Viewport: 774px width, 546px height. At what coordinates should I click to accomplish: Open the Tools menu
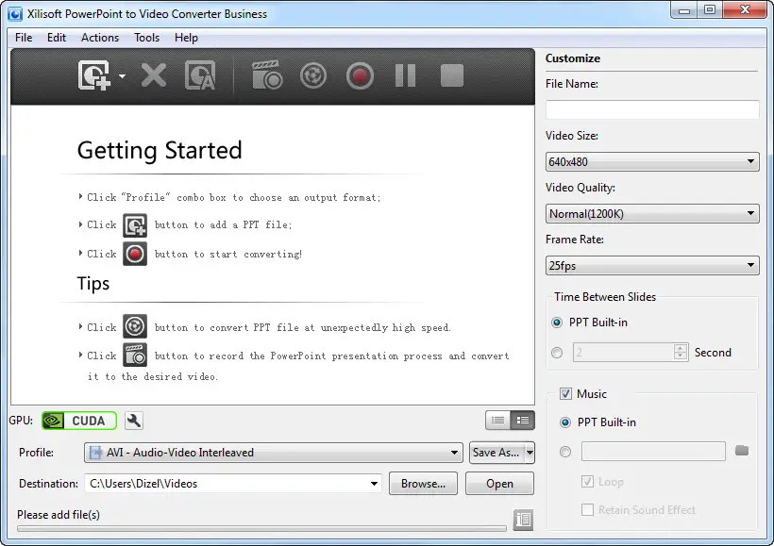pos(146,38)
